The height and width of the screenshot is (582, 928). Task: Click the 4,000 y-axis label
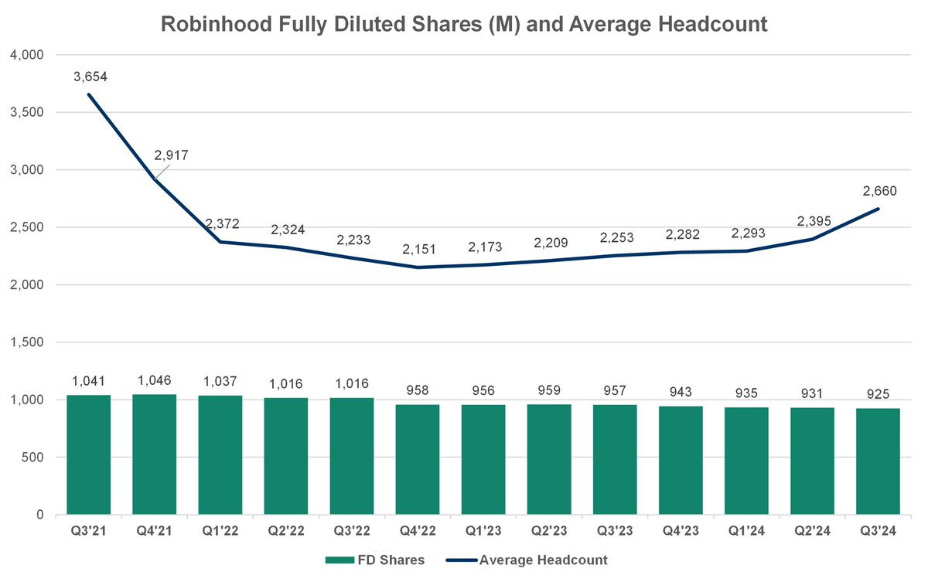click(x=28, y=55)
